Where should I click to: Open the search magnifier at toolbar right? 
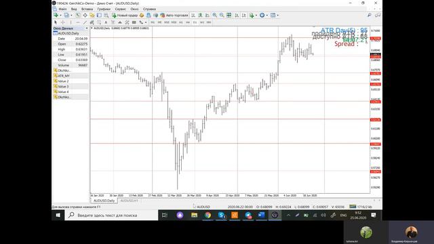pyautogui.click(x=369, y=15)
